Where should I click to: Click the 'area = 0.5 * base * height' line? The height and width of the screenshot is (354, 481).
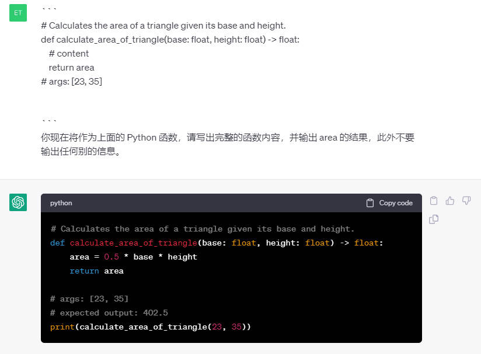pos(134,257)
